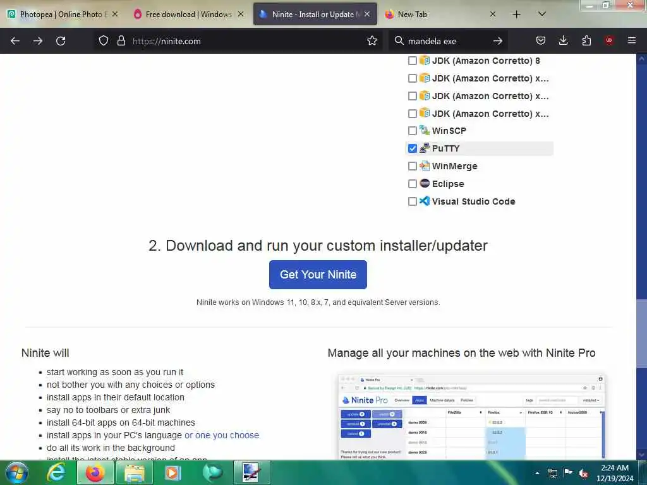Check the Visual Studio Code checkbox

click(412, 201)
